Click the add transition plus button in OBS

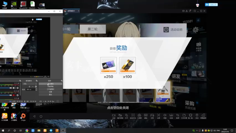pos(29,87)
